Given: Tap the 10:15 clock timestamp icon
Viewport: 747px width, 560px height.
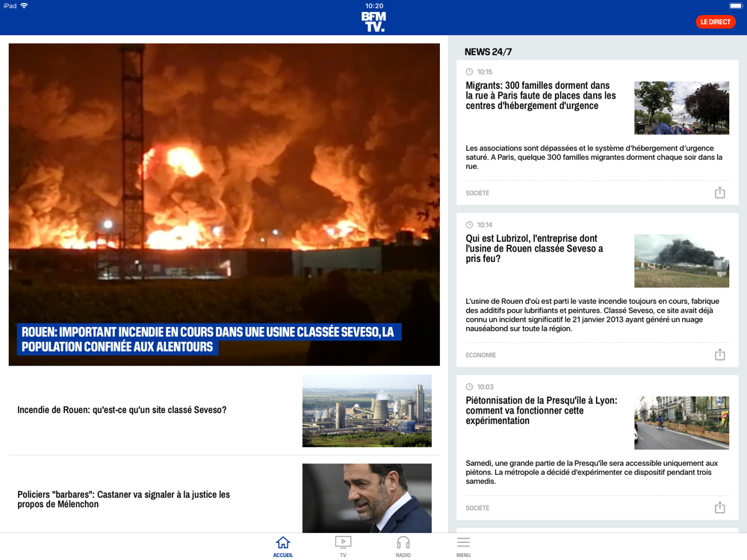Looking at the screenshot, I should 469,72.
